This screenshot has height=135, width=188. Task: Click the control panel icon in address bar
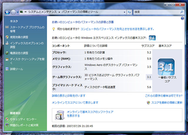tap(21, 12)
